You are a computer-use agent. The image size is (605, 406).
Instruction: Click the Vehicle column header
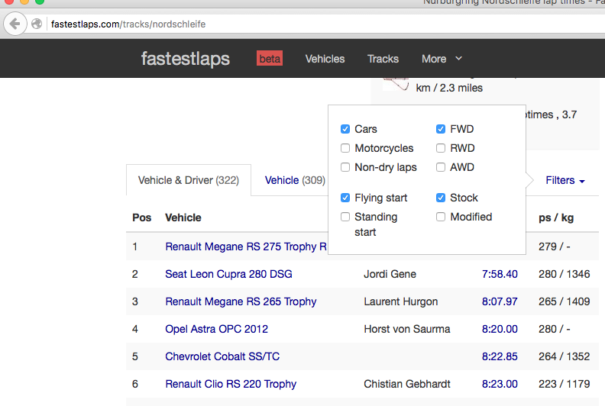[x=183, y=217]
